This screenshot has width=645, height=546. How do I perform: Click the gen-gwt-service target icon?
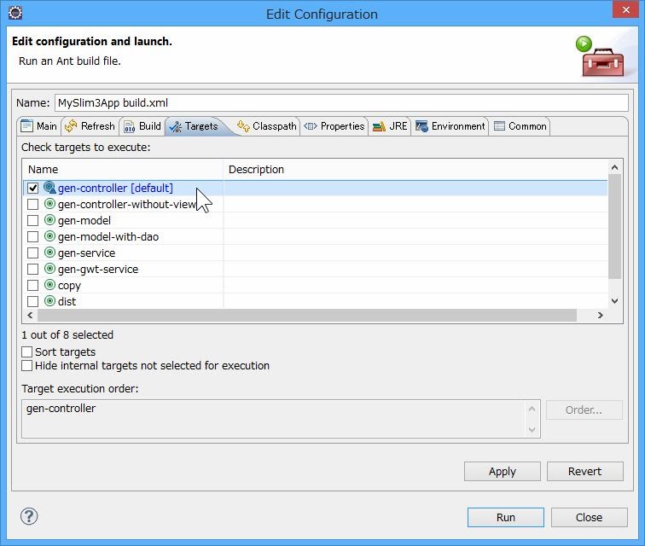[x=49, y=269]
